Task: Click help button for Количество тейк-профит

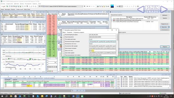Action: (x=64, y=46)
